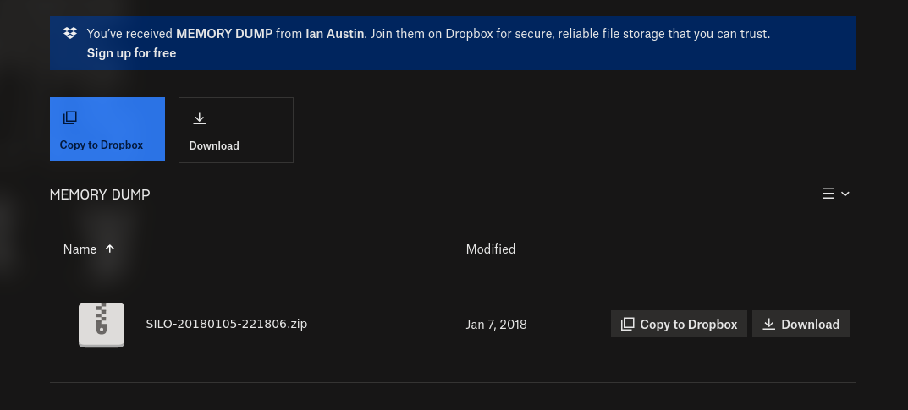Copy SILO-20180105-221806.zip to Dropbox via row button
Screen dimensions: 908x410
(679, 324)
